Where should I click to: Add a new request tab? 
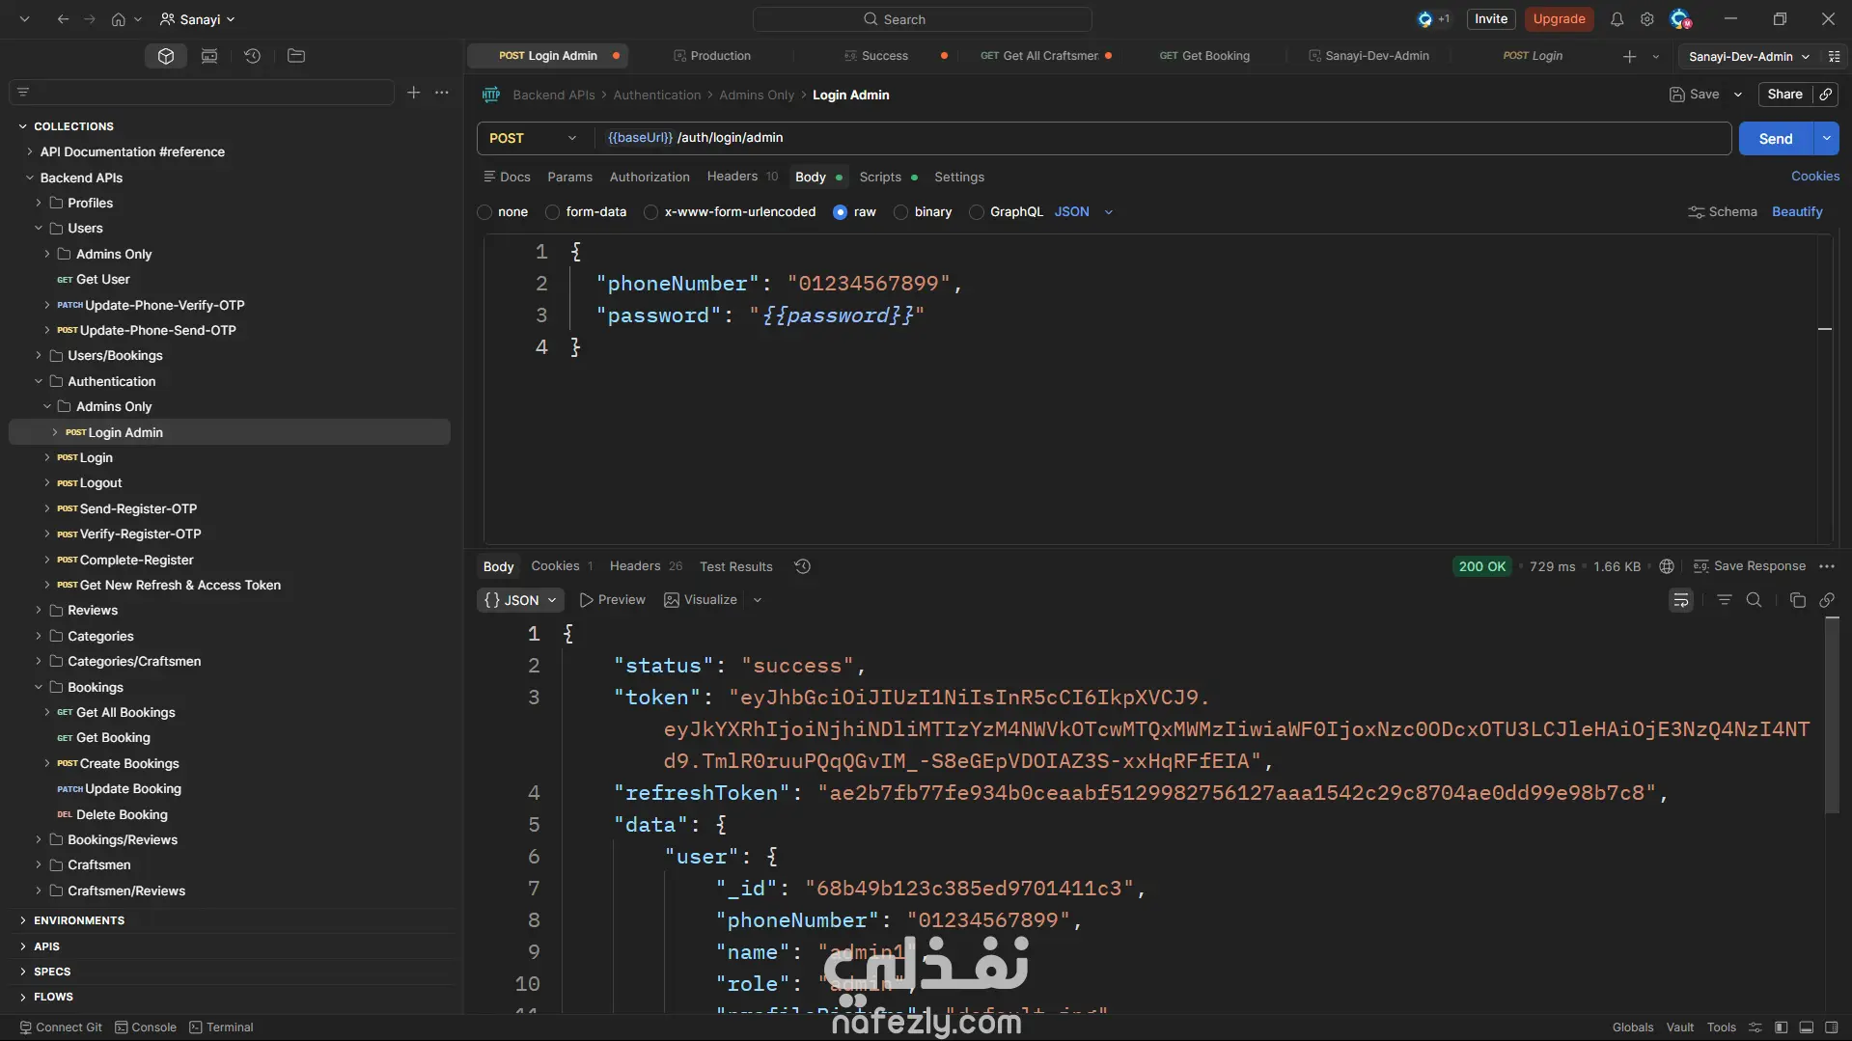click(1629, 57)
